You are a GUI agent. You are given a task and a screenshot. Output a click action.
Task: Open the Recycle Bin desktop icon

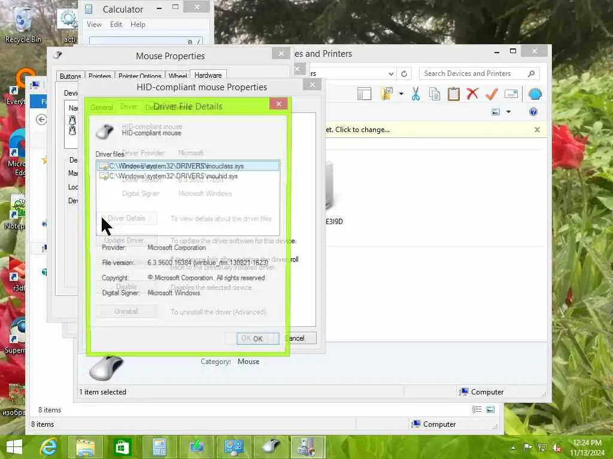click(x=23, y=24)
